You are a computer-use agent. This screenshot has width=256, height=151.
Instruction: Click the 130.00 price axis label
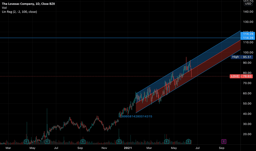(248, 22)
